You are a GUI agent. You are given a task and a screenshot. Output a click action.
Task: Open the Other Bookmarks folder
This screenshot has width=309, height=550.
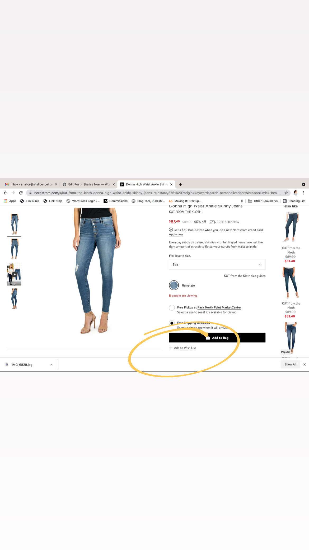[x=263, y=201]
